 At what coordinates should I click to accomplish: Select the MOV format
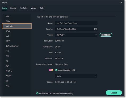(x=7, y=41)
